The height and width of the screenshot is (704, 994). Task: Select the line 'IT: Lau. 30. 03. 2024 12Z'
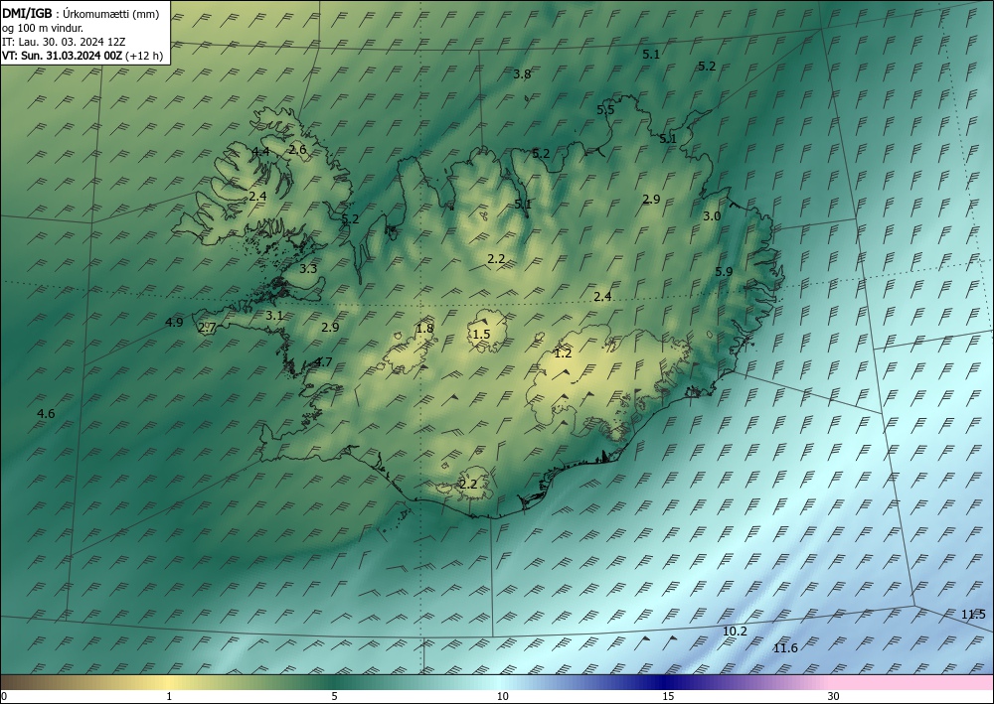64,42
